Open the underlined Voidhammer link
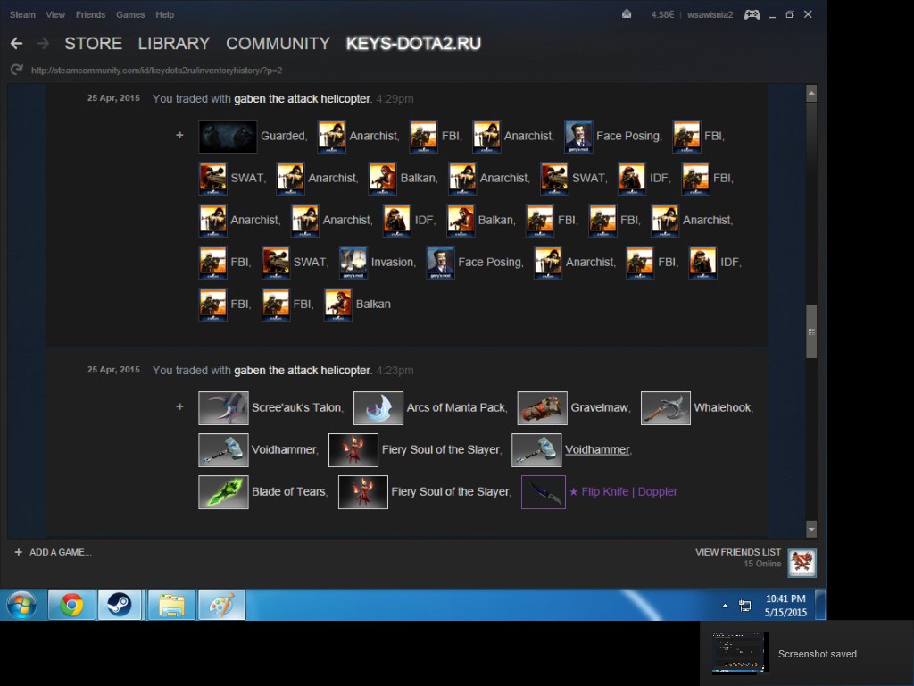Viewport: 914px width, 686px height. [597, 450]
